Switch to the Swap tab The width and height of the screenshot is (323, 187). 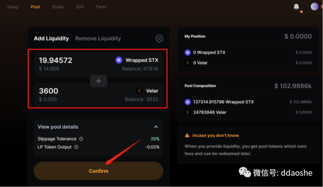pos(13,7)
